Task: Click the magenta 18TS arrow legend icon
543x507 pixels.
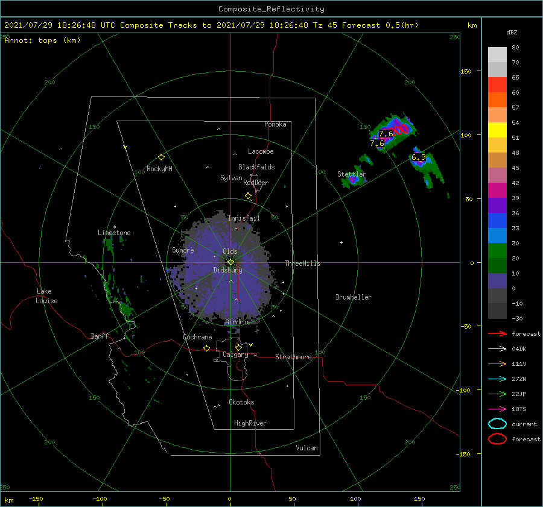Action: pyautogui.click(x=497, y=409)
